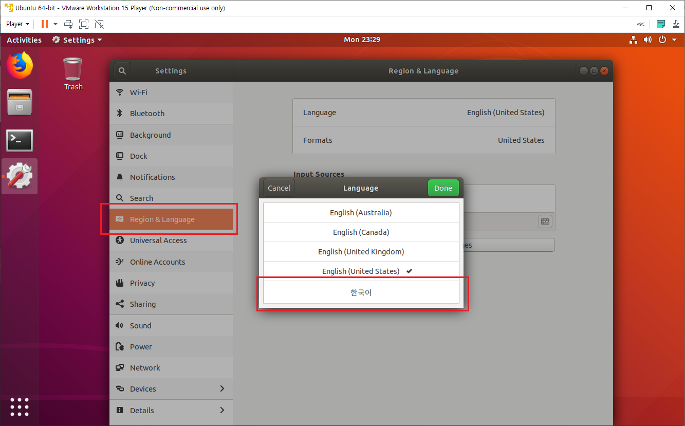
Task: Show Applications grid in the dock
Action: click(20, 406)
